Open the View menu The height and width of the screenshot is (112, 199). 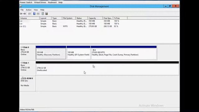[36, 10]
